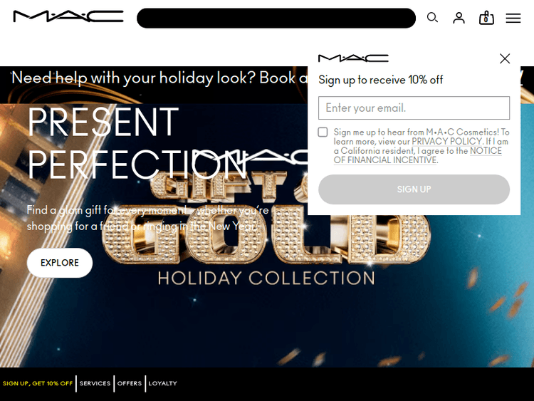Click the SIGN UP button
Image resolution: width=534 pixels, height=401 pixels.
tap(414, 189)
